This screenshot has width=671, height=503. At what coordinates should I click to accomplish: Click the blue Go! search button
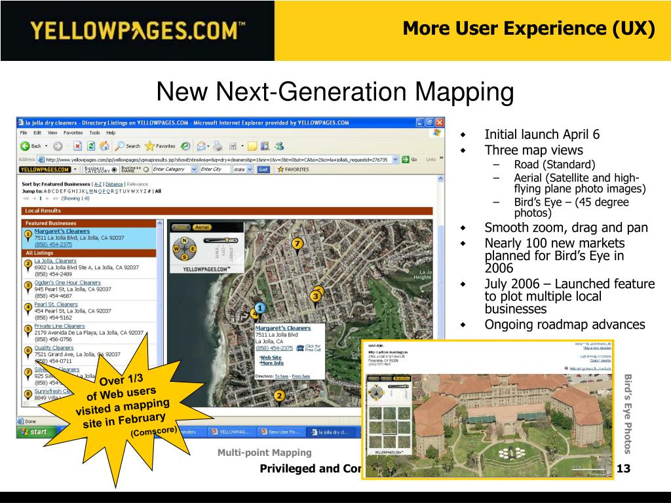263,170
